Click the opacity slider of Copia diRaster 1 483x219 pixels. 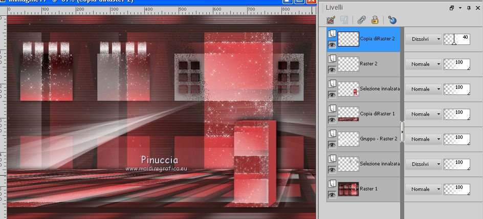click(457, 114)
